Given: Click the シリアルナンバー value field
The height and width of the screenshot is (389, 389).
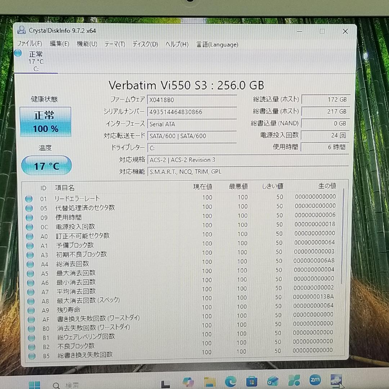Looking at the screenshot, I should [x=192, y=112].
